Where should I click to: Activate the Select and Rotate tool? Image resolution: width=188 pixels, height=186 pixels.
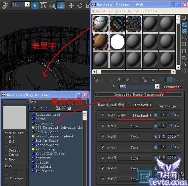[80, 6]
